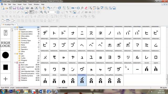Click the black circle sample in the left panel
This screenshot has width=168, height=94.
(x=6, y=55)
